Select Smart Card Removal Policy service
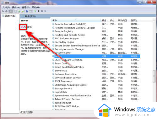Image resolution: width=157 pixels, height=119 pixels. (x=69, y=67)
